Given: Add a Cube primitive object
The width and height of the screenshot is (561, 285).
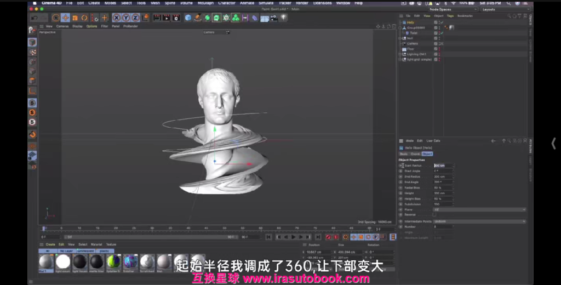Looking at the screenshot, I should (188, 18).
